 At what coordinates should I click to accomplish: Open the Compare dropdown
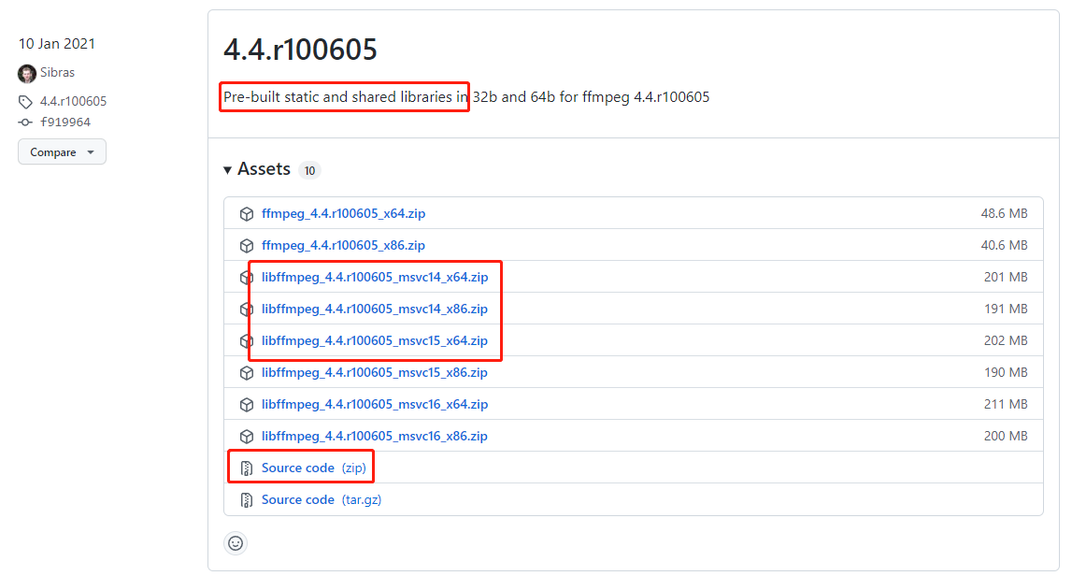click(62, 152)
